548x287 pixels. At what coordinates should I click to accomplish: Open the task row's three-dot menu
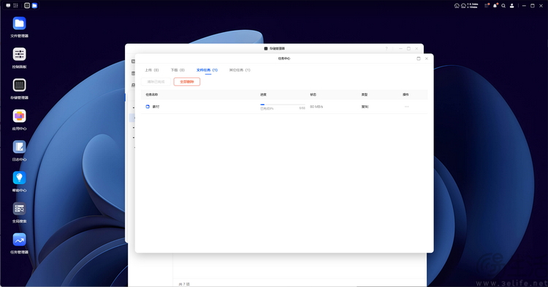406,107
